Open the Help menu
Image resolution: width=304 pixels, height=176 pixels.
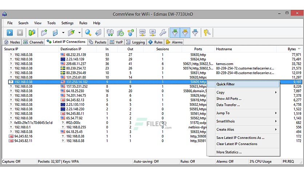(97, 23)
